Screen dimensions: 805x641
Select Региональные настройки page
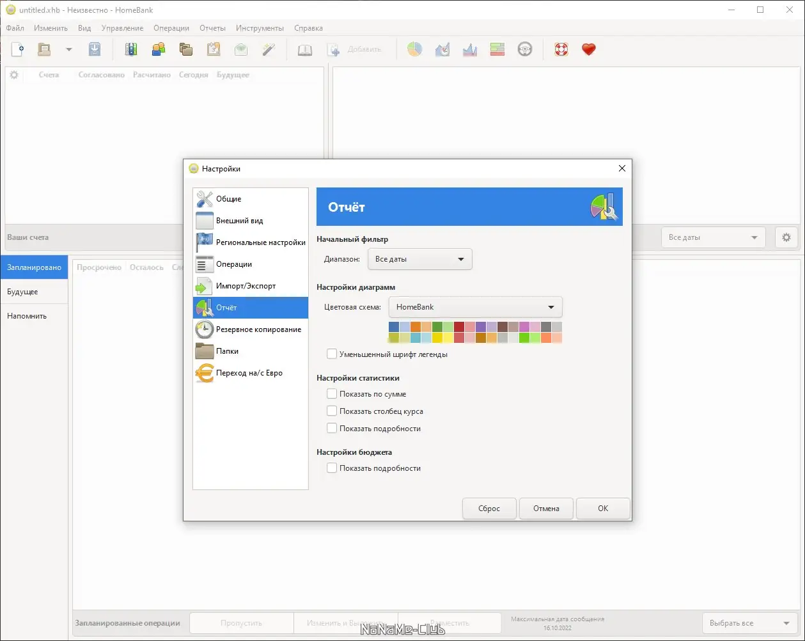pos(251,242)
